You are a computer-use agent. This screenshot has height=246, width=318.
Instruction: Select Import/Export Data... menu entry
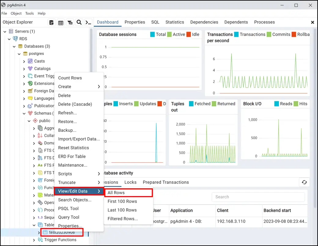tap(79, 139)
